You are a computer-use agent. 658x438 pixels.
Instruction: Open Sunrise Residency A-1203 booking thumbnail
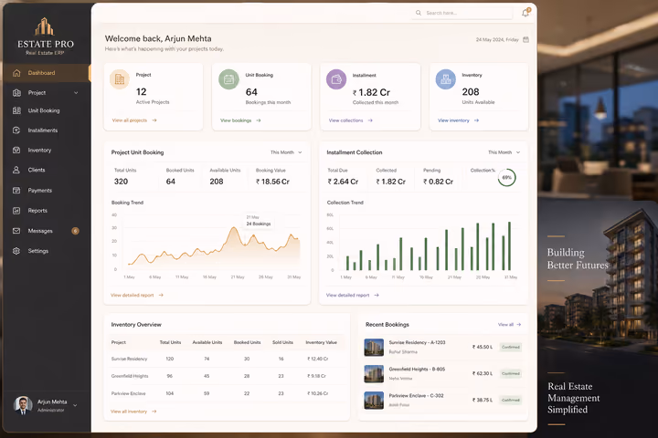click(x=374, y=347)
